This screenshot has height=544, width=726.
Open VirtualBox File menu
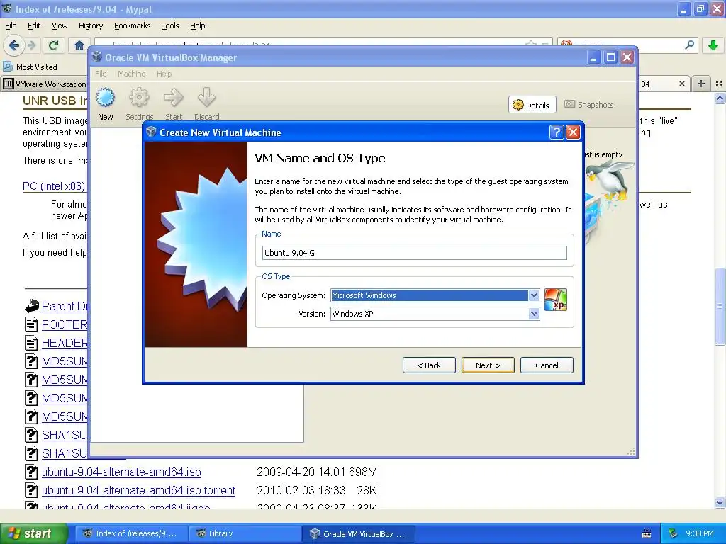coord(101,74)
